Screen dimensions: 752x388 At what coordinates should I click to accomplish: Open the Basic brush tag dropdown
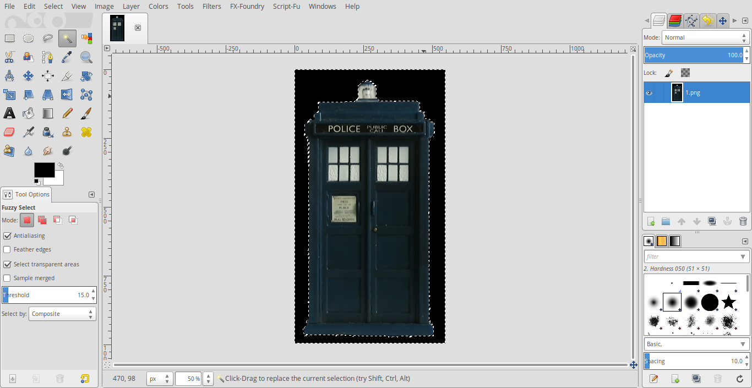click(x=744, y=344)
